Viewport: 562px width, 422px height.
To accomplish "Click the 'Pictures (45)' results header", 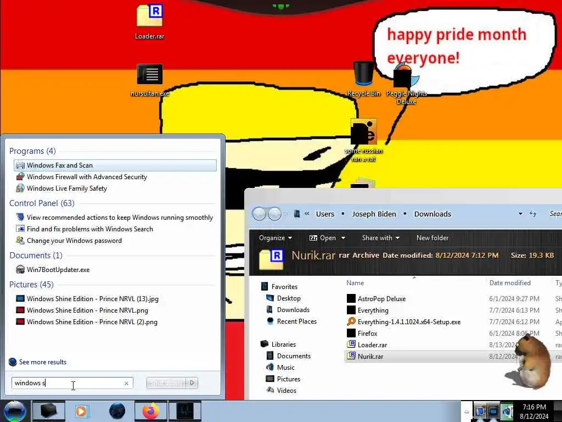I will pos(31,284).
